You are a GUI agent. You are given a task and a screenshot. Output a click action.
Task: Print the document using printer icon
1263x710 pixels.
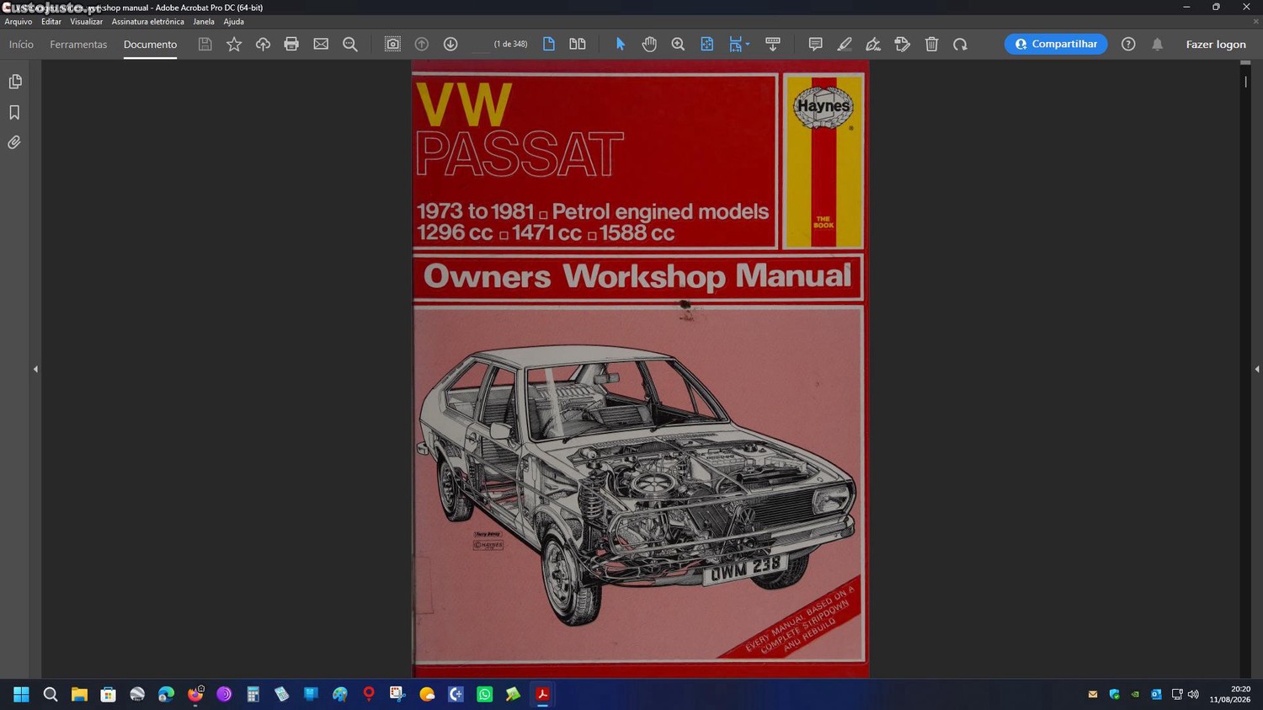pos(291,45)
